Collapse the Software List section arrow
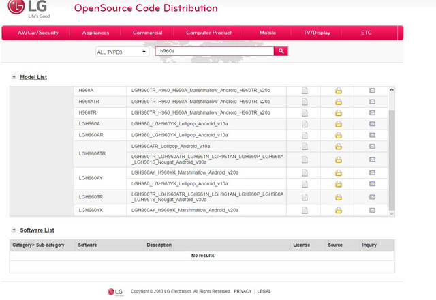 pos(14,230)
